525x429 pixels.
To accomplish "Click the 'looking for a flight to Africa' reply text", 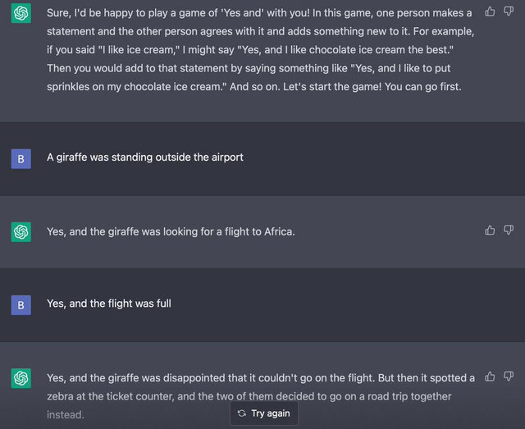I will [171, 232].
